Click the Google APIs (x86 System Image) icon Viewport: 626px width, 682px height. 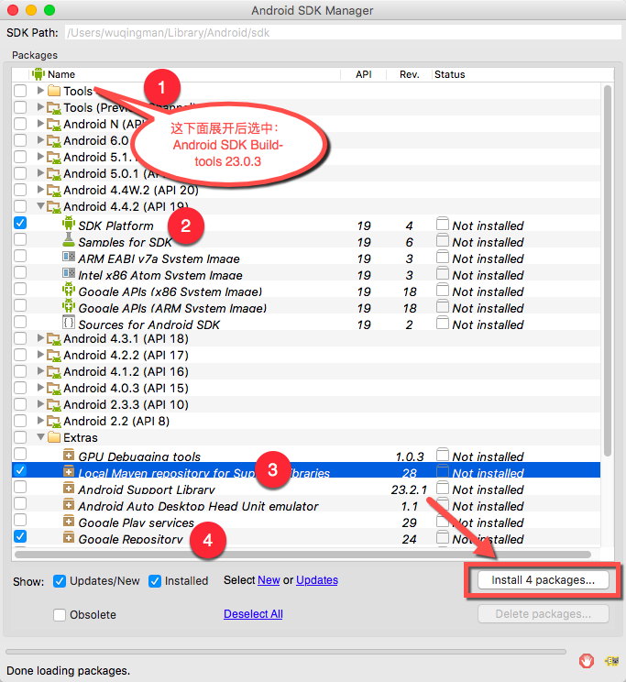[x=69, y=290]
